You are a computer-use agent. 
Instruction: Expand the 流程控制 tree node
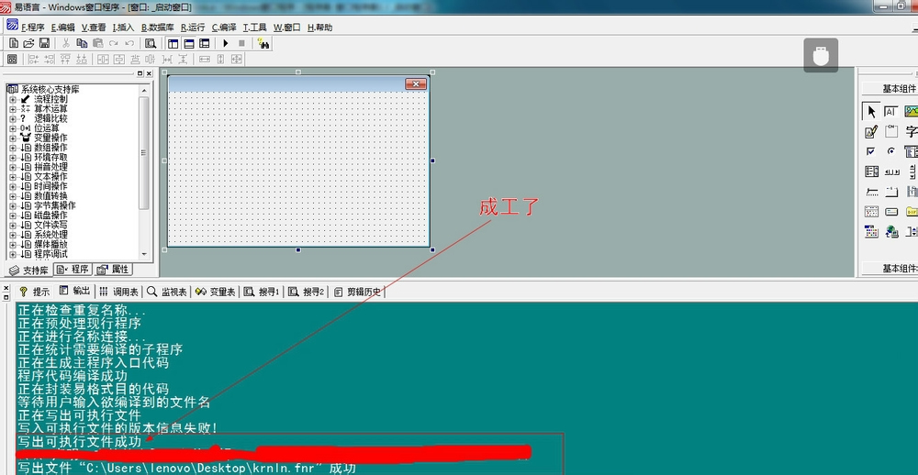(13, 99)
